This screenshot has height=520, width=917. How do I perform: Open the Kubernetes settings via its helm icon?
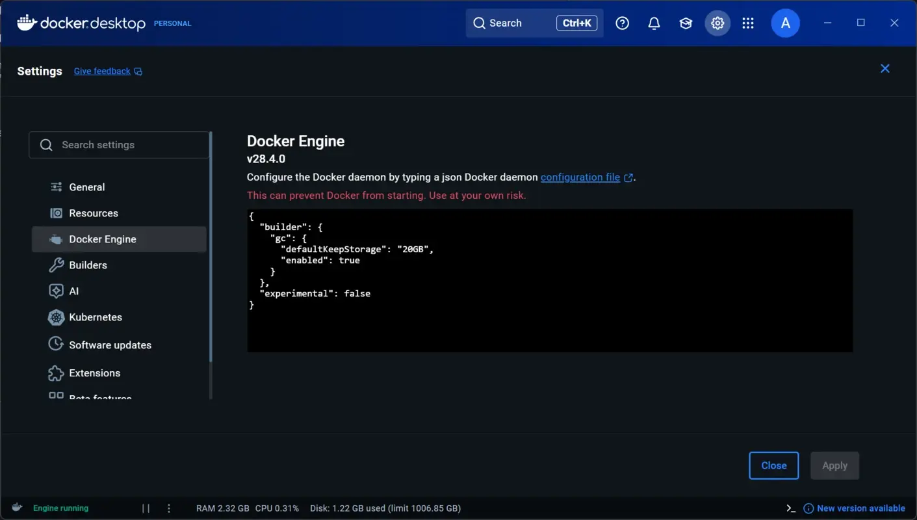point(56,317)
